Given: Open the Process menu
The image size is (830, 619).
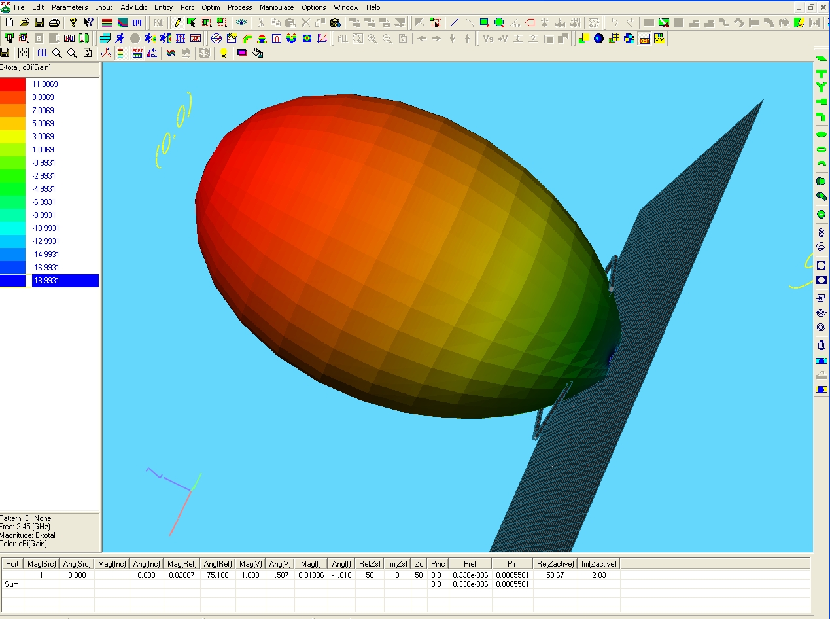Looking at the screenshot, I should [239, 7].
